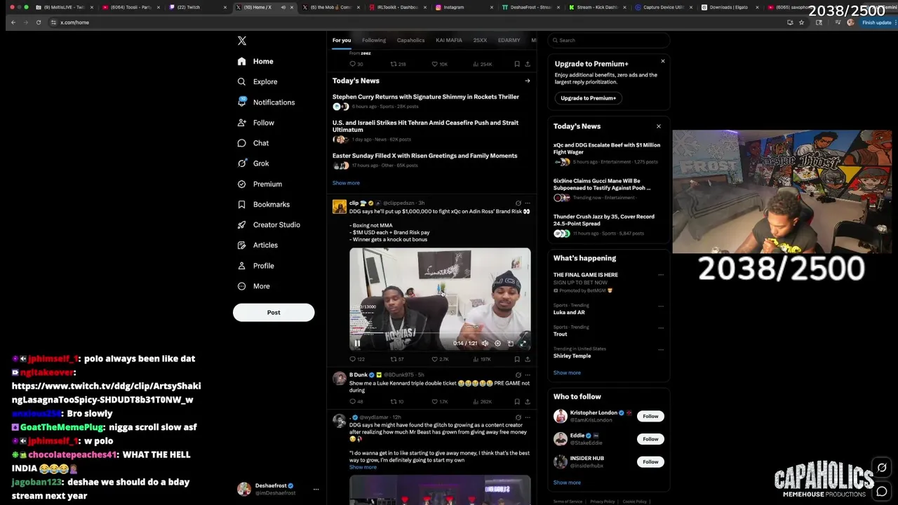This screenshot has width=898, height=505.
Task: Open options for Luka and AR trend
Action: pyautogui.click(x=660, y=307)
